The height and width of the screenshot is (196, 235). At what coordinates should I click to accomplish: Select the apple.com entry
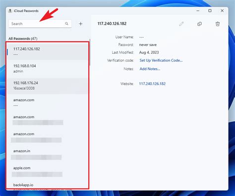coord(48,171)
